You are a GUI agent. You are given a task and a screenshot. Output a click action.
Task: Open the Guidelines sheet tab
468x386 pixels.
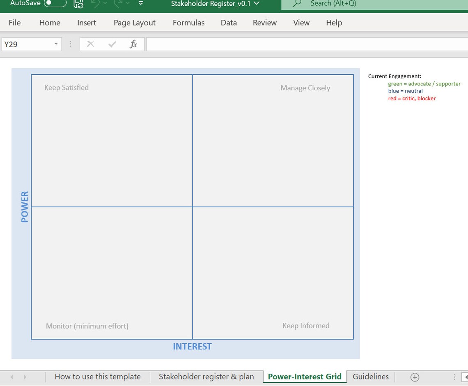[x=370, y=377]
